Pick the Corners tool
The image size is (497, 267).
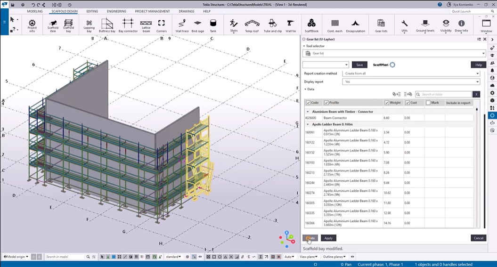click(161, 26)
